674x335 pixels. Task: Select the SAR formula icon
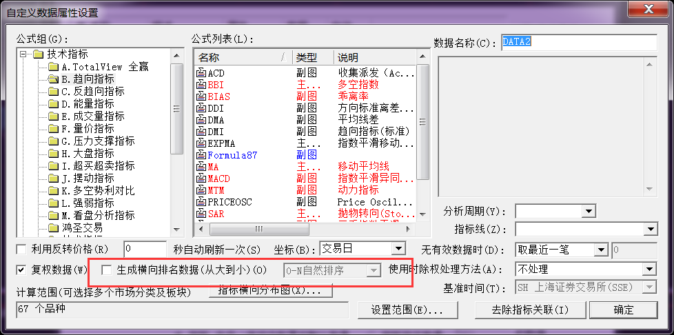click(x=202, y=214)
